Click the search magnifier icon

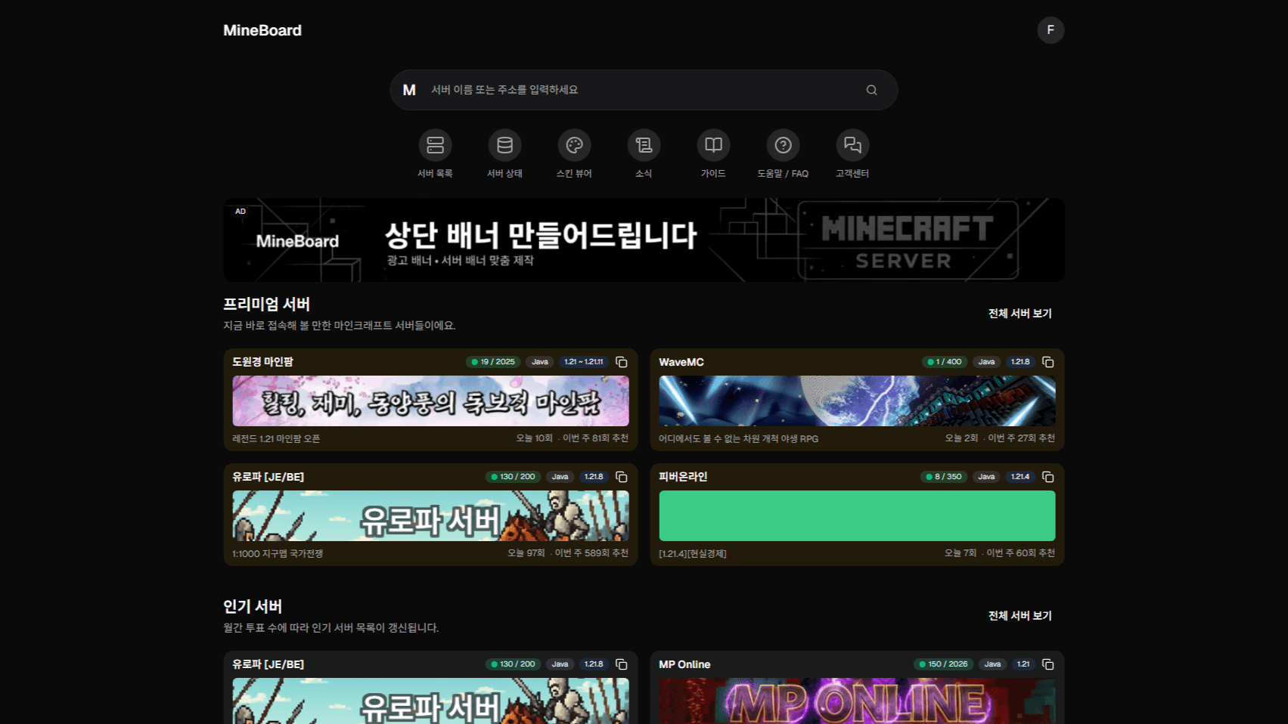pos(871,89)
